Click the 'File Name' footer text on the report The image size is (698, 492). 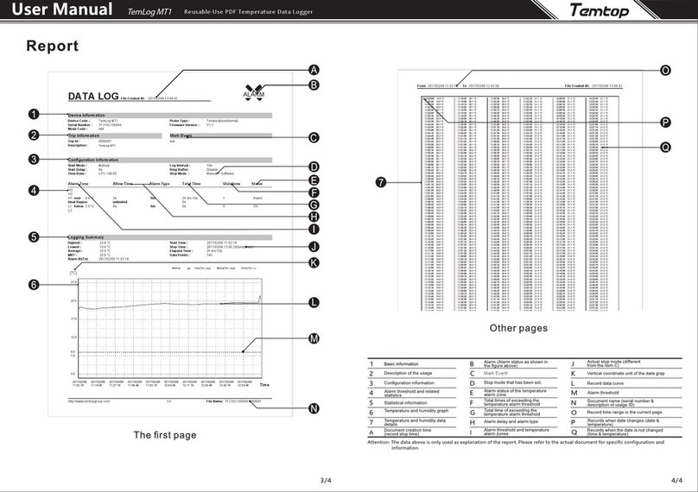click(x=233, y=401)
